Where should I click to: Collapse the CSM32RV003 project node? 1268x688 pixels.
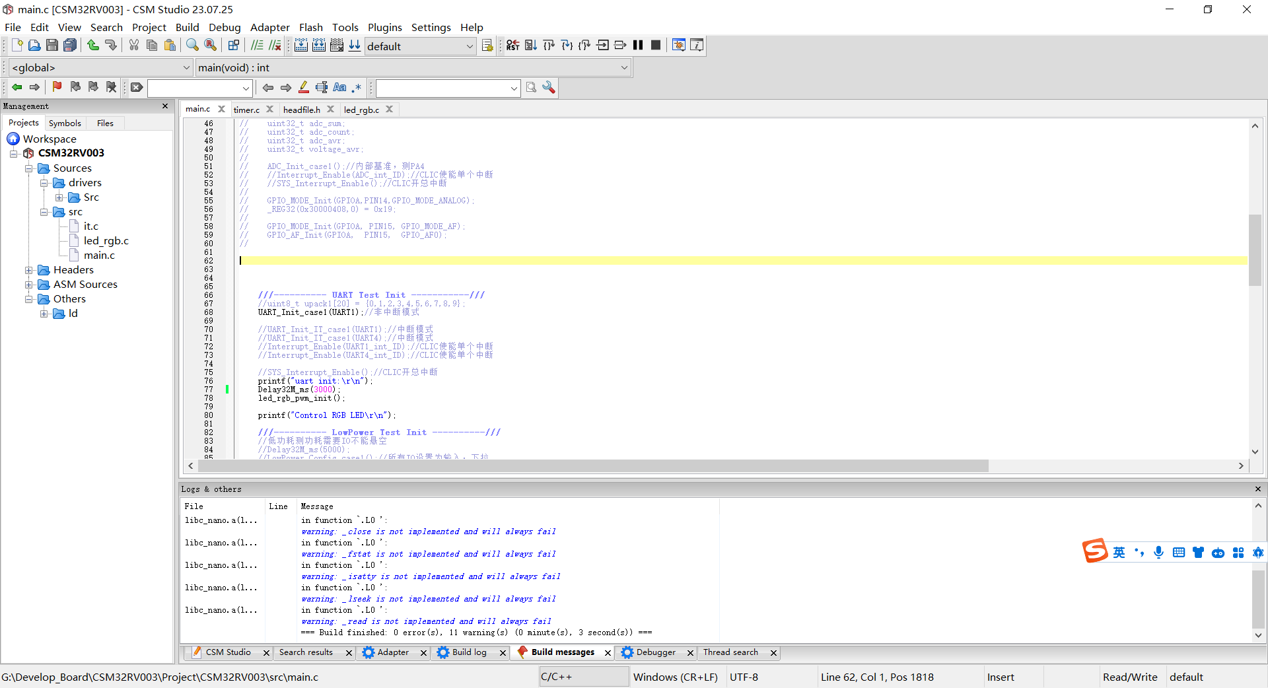coord(13,153)
